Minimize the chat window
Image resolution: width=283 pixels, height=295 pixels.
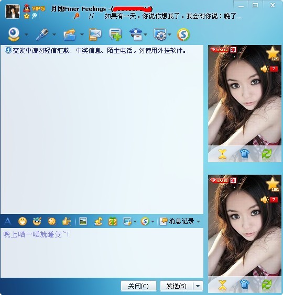point(241,6)
